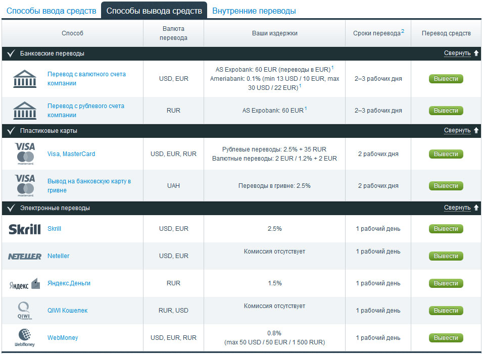This screenshot has height=354, width=483.
Task: Open the Visa, MasterCard method link
Action: click(71, 154)
